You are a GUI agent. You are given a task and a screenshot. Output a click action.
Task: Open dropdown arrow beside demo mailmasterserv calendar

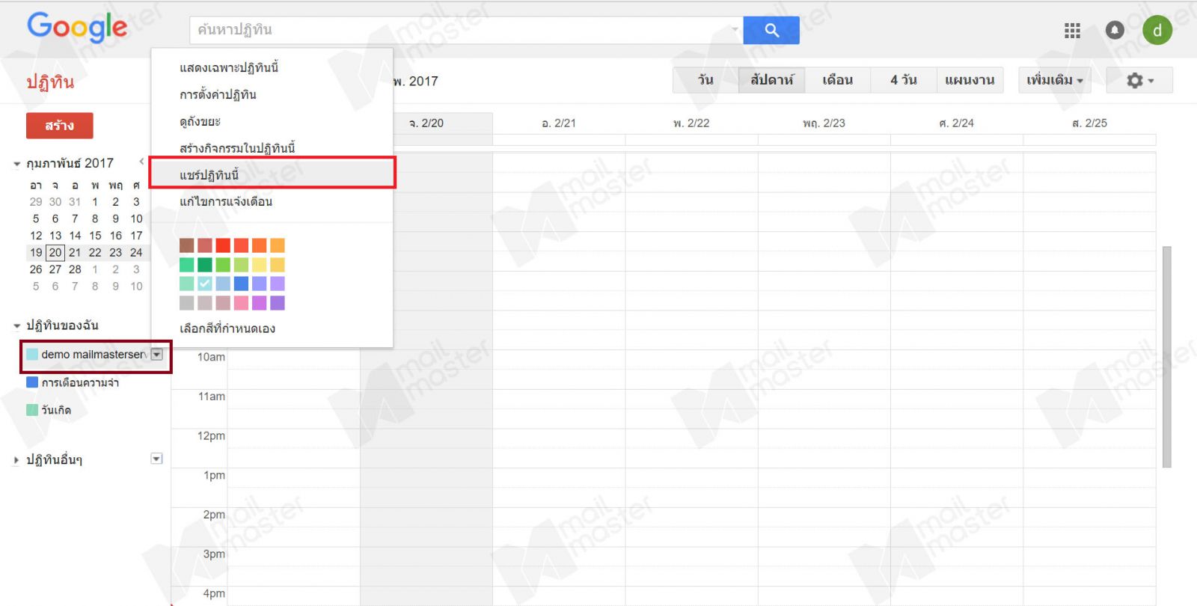pyautogui.click(x=156, y=355)
